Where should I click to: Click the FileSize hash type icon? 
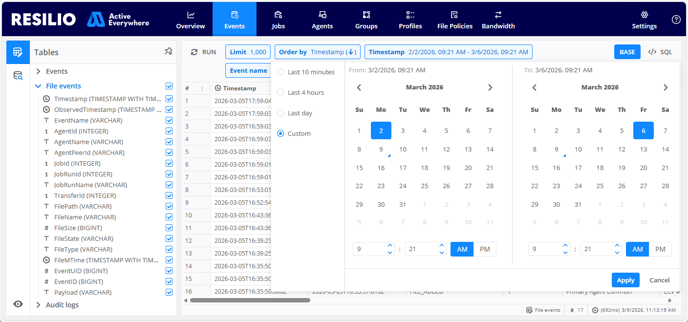point(46,228)
